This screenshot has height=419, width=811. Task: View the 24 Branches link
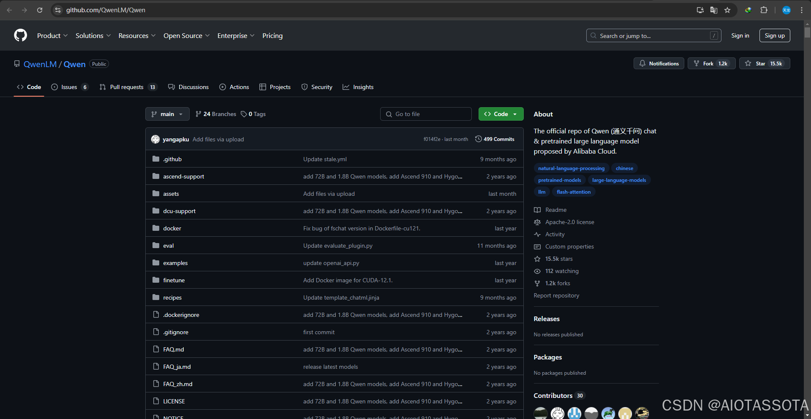[216, 114]
